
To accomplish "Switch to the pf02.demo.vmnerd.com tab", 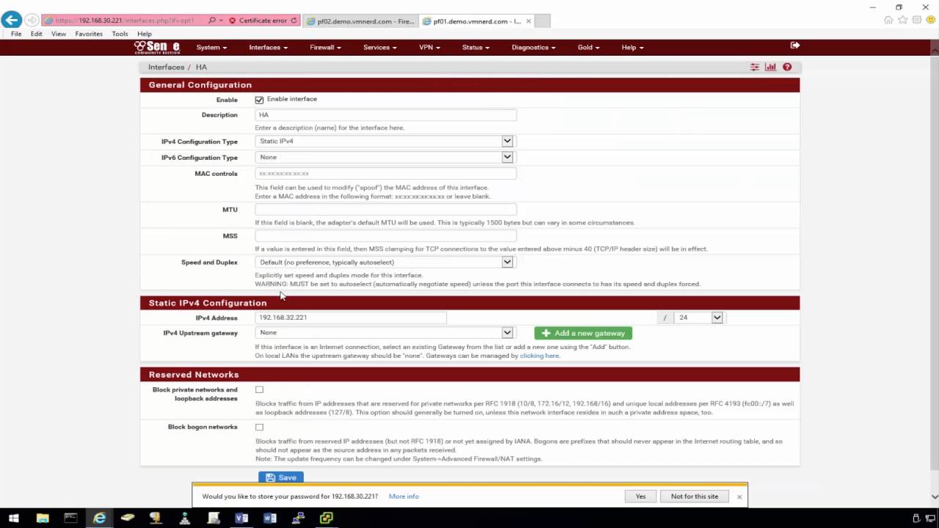I will coord(360,21).
